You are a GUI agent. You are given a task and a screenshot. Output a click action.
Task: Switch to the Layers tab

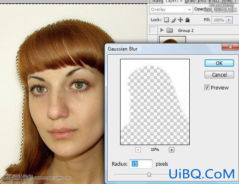pyautogui.click(x=174, y=1)
